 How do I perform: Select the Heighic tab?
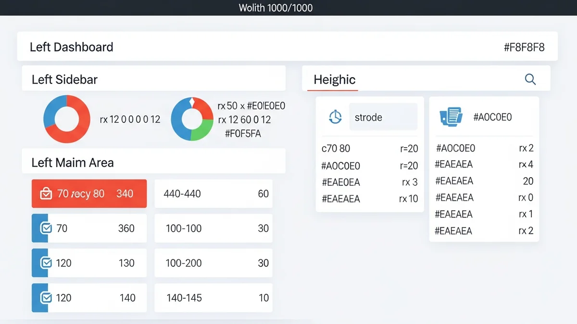pyautogui.click(x=334, y=80)
